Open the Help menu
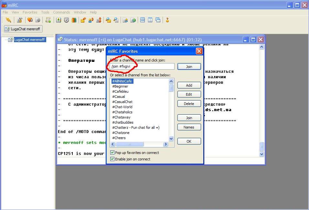 coord(93,12)
